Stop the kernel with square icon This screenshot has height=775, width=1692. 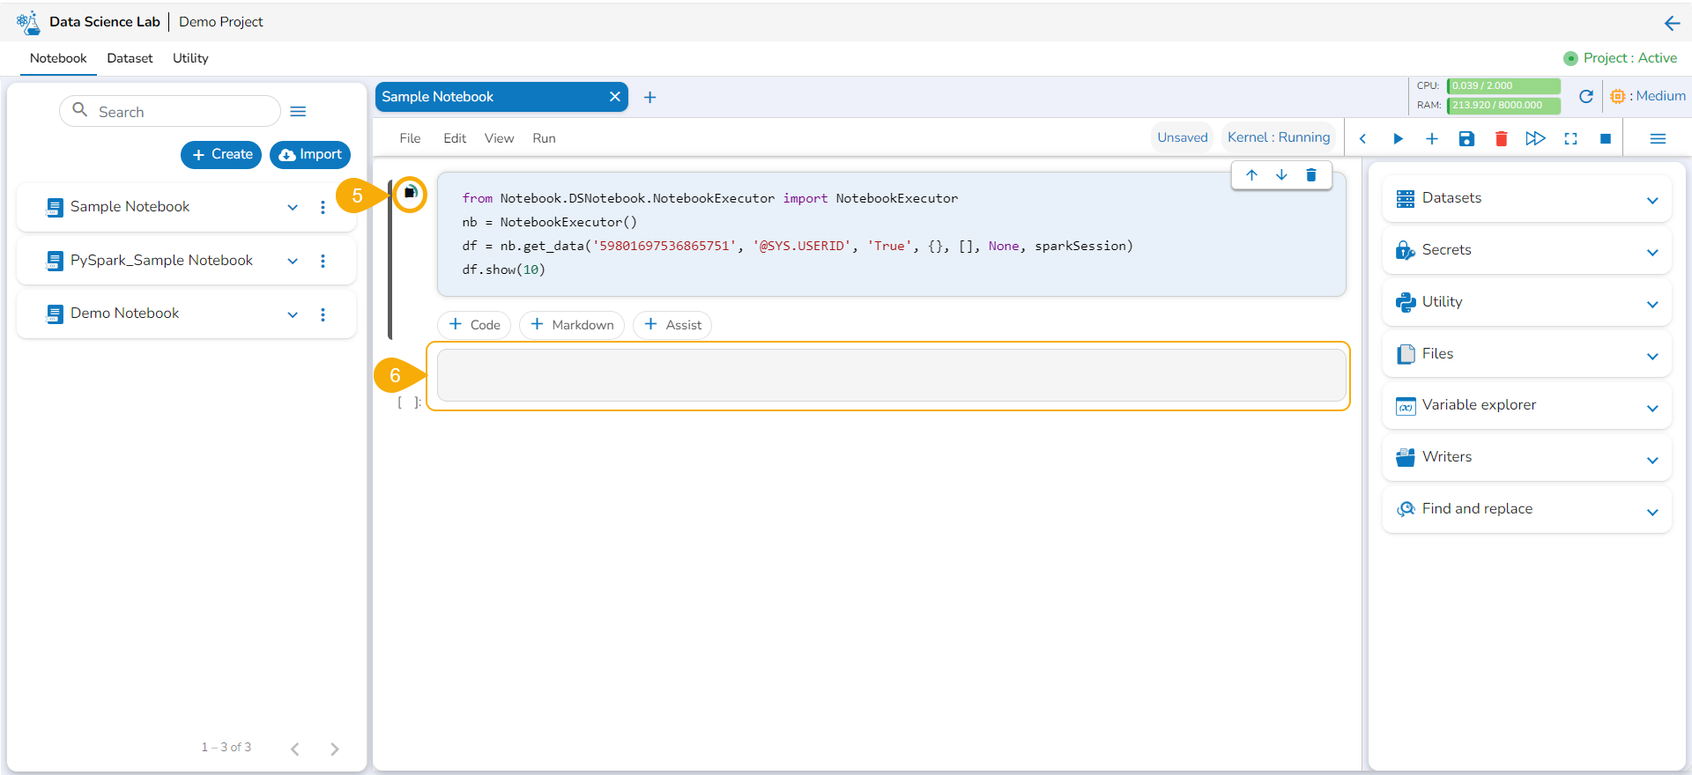point(1605,139)
